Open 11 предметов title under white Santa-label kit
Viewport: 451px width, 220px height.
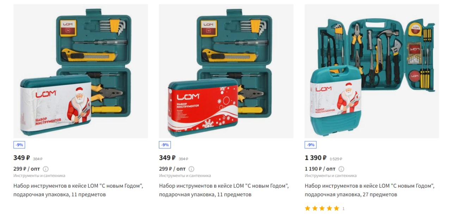[x=78, y=190]
